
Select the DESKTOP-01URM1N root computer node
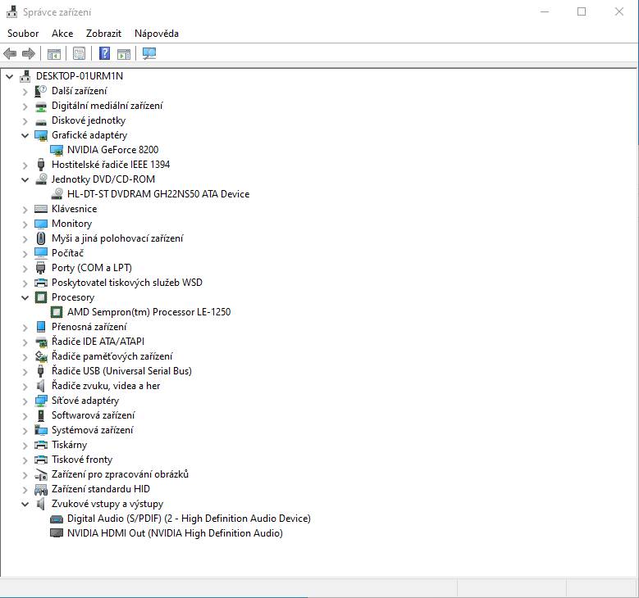(79, 76)
